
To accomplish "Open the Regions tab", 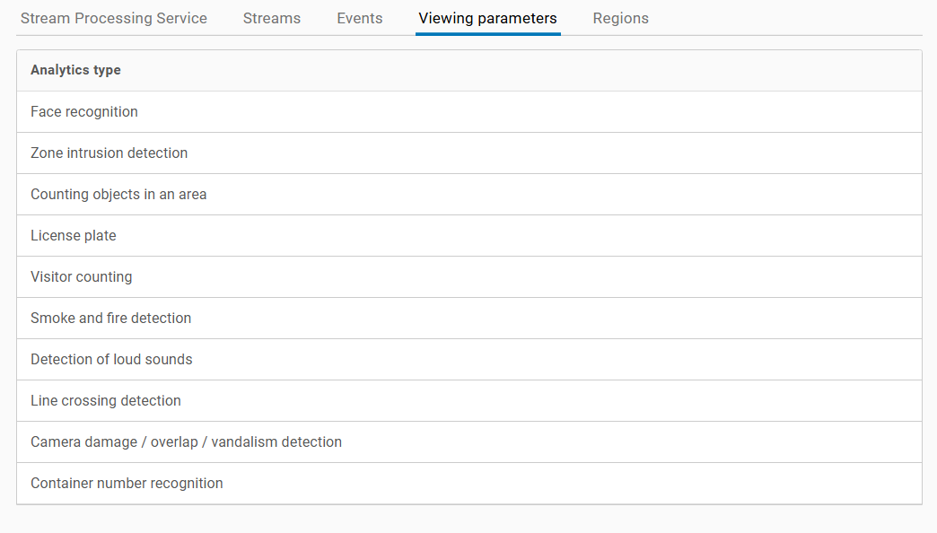I will coord(621,18).
